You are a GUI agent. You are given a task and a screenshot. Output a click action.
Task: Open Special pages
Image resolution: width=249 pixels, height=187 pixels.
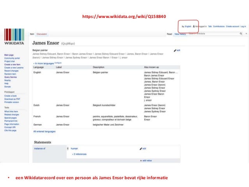pos(10,118)
